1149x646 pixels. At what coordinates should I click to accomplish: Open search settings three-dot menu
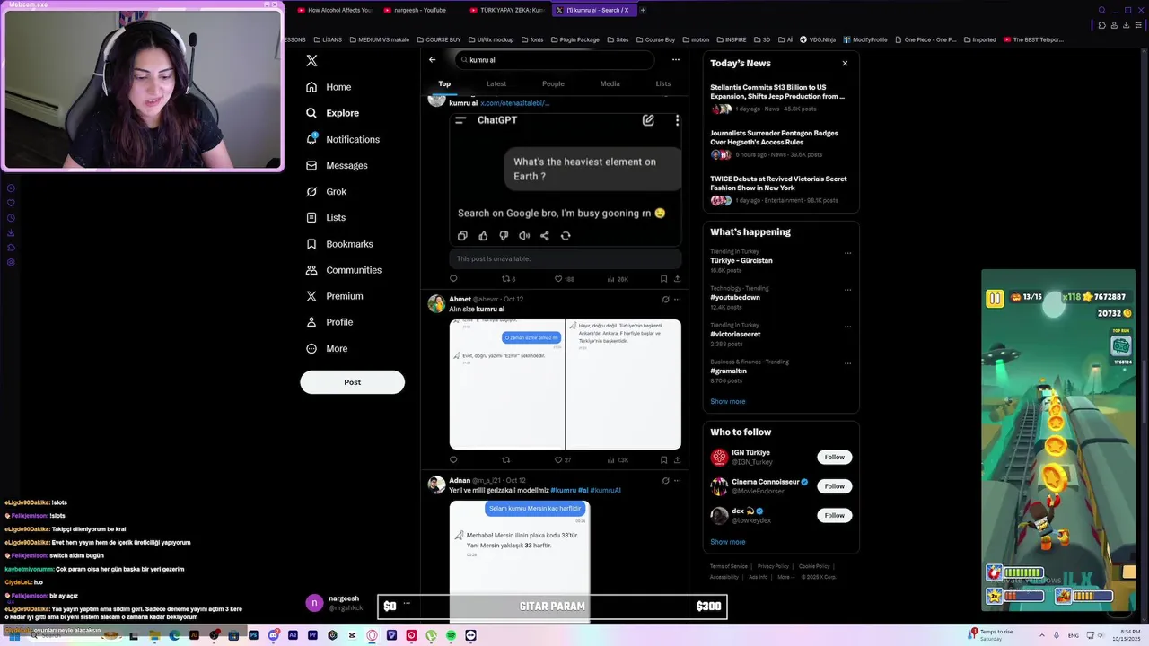pos(676,60)
